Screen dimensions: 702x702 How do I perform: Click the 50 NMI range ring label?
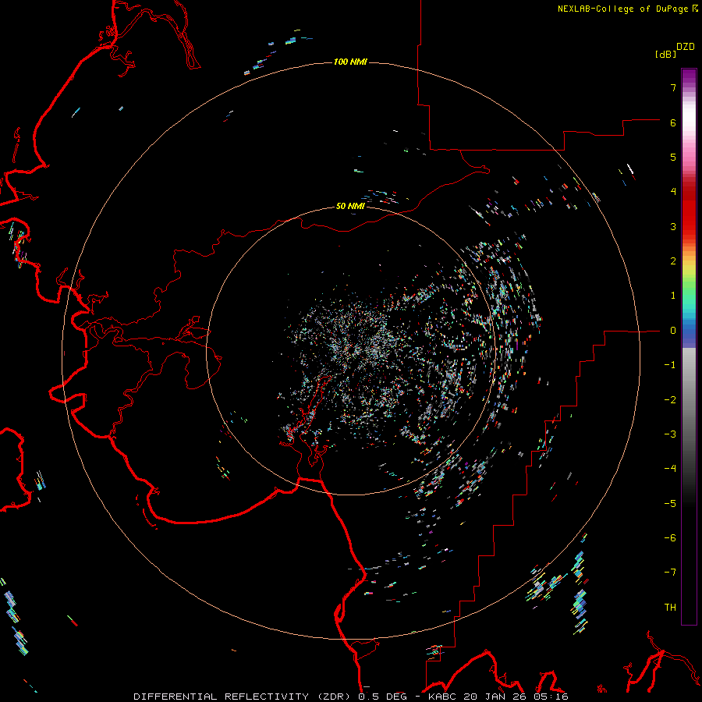pyautogui.click(x=350, y=206)
